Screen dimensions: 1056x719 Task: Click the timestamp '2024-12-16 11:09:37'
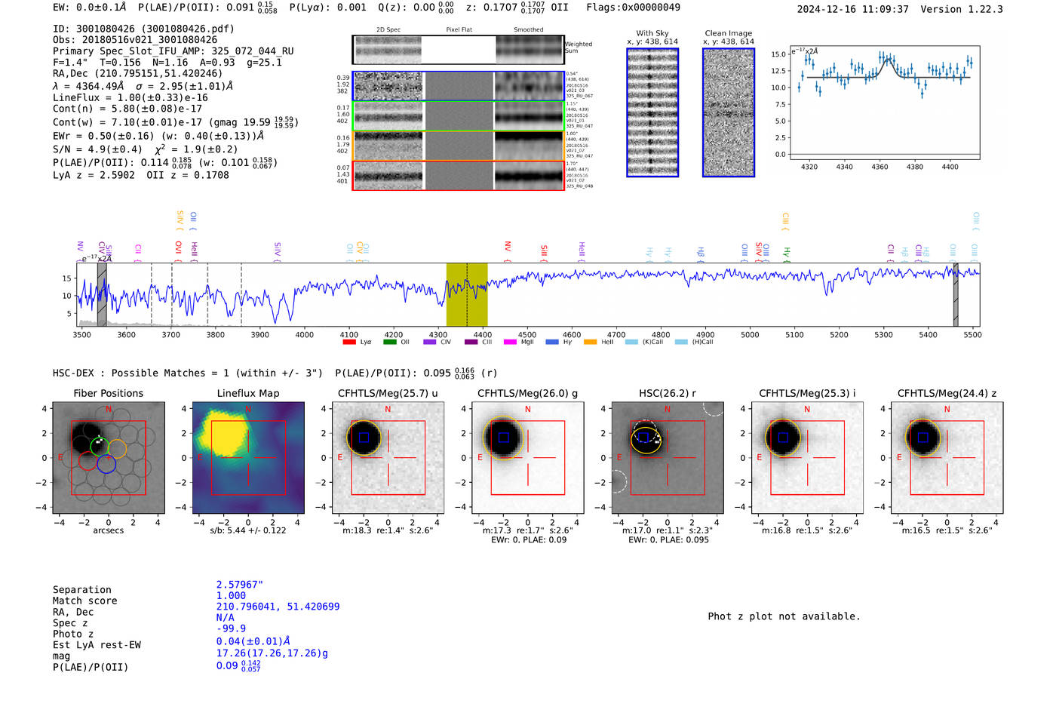(852, 9)
